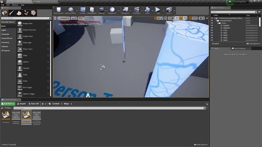Click the Build toolbar icon
Viewport: 262px width, 147px height.
tap(147, 11)
